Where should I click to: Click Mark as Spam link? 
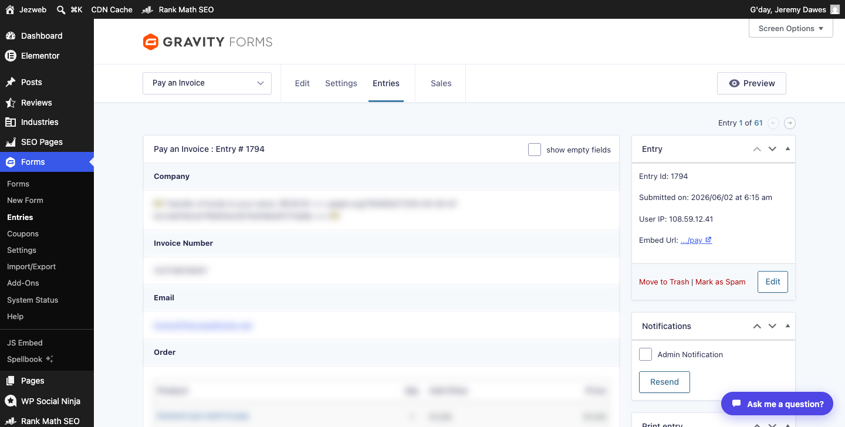(721, 282)
